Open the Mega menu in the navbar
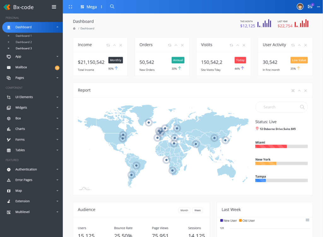The image size is (323, 237). tap(88, 7)
